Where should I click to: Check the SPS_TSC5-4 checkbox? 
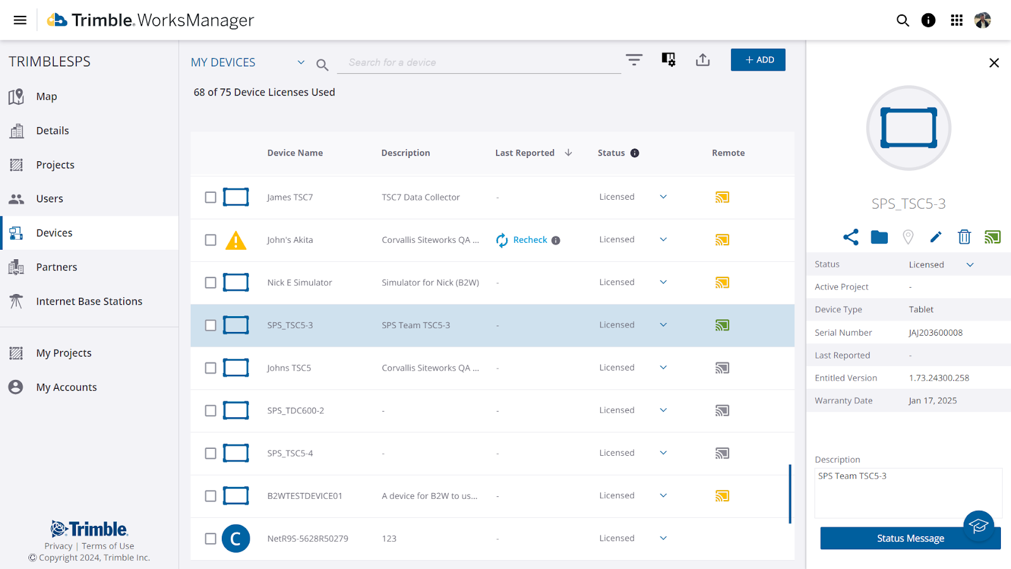click(210, 453)
